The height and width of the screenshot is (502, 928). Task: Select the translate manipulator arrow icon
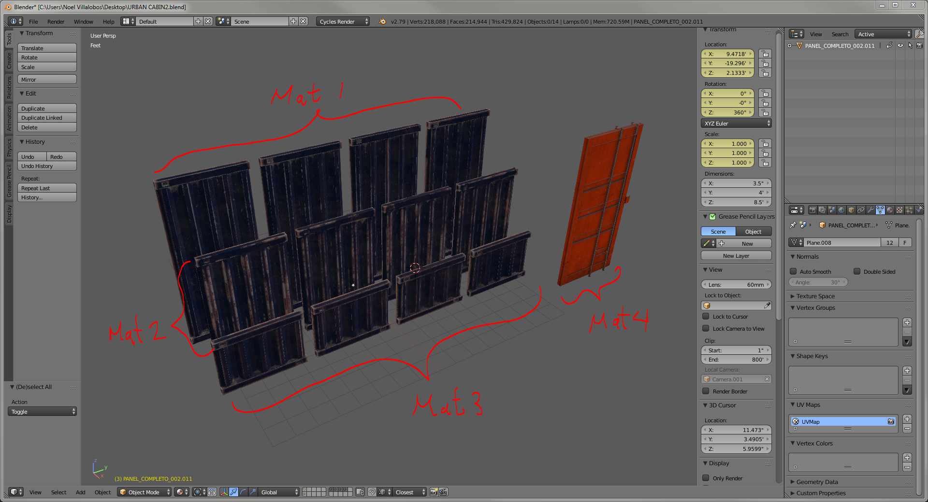click(x=233, y=492)
